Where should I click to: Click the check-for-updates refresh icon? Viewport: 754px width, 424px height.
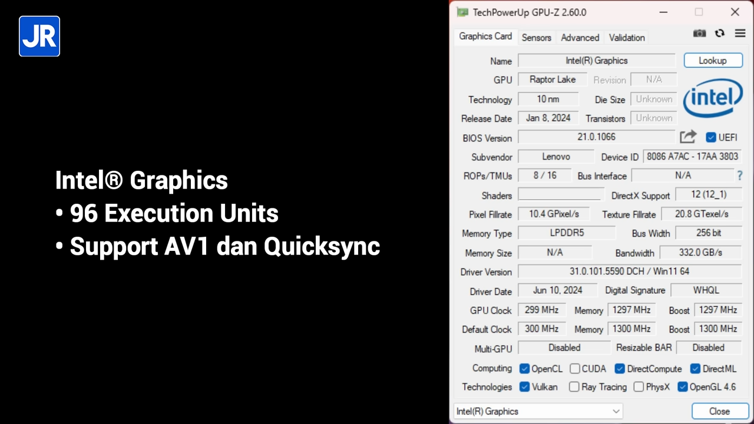tap(720, 34)
